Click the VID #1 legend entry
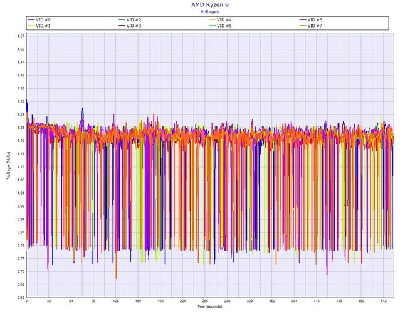 pyautogui.click(x=39, y=26)
